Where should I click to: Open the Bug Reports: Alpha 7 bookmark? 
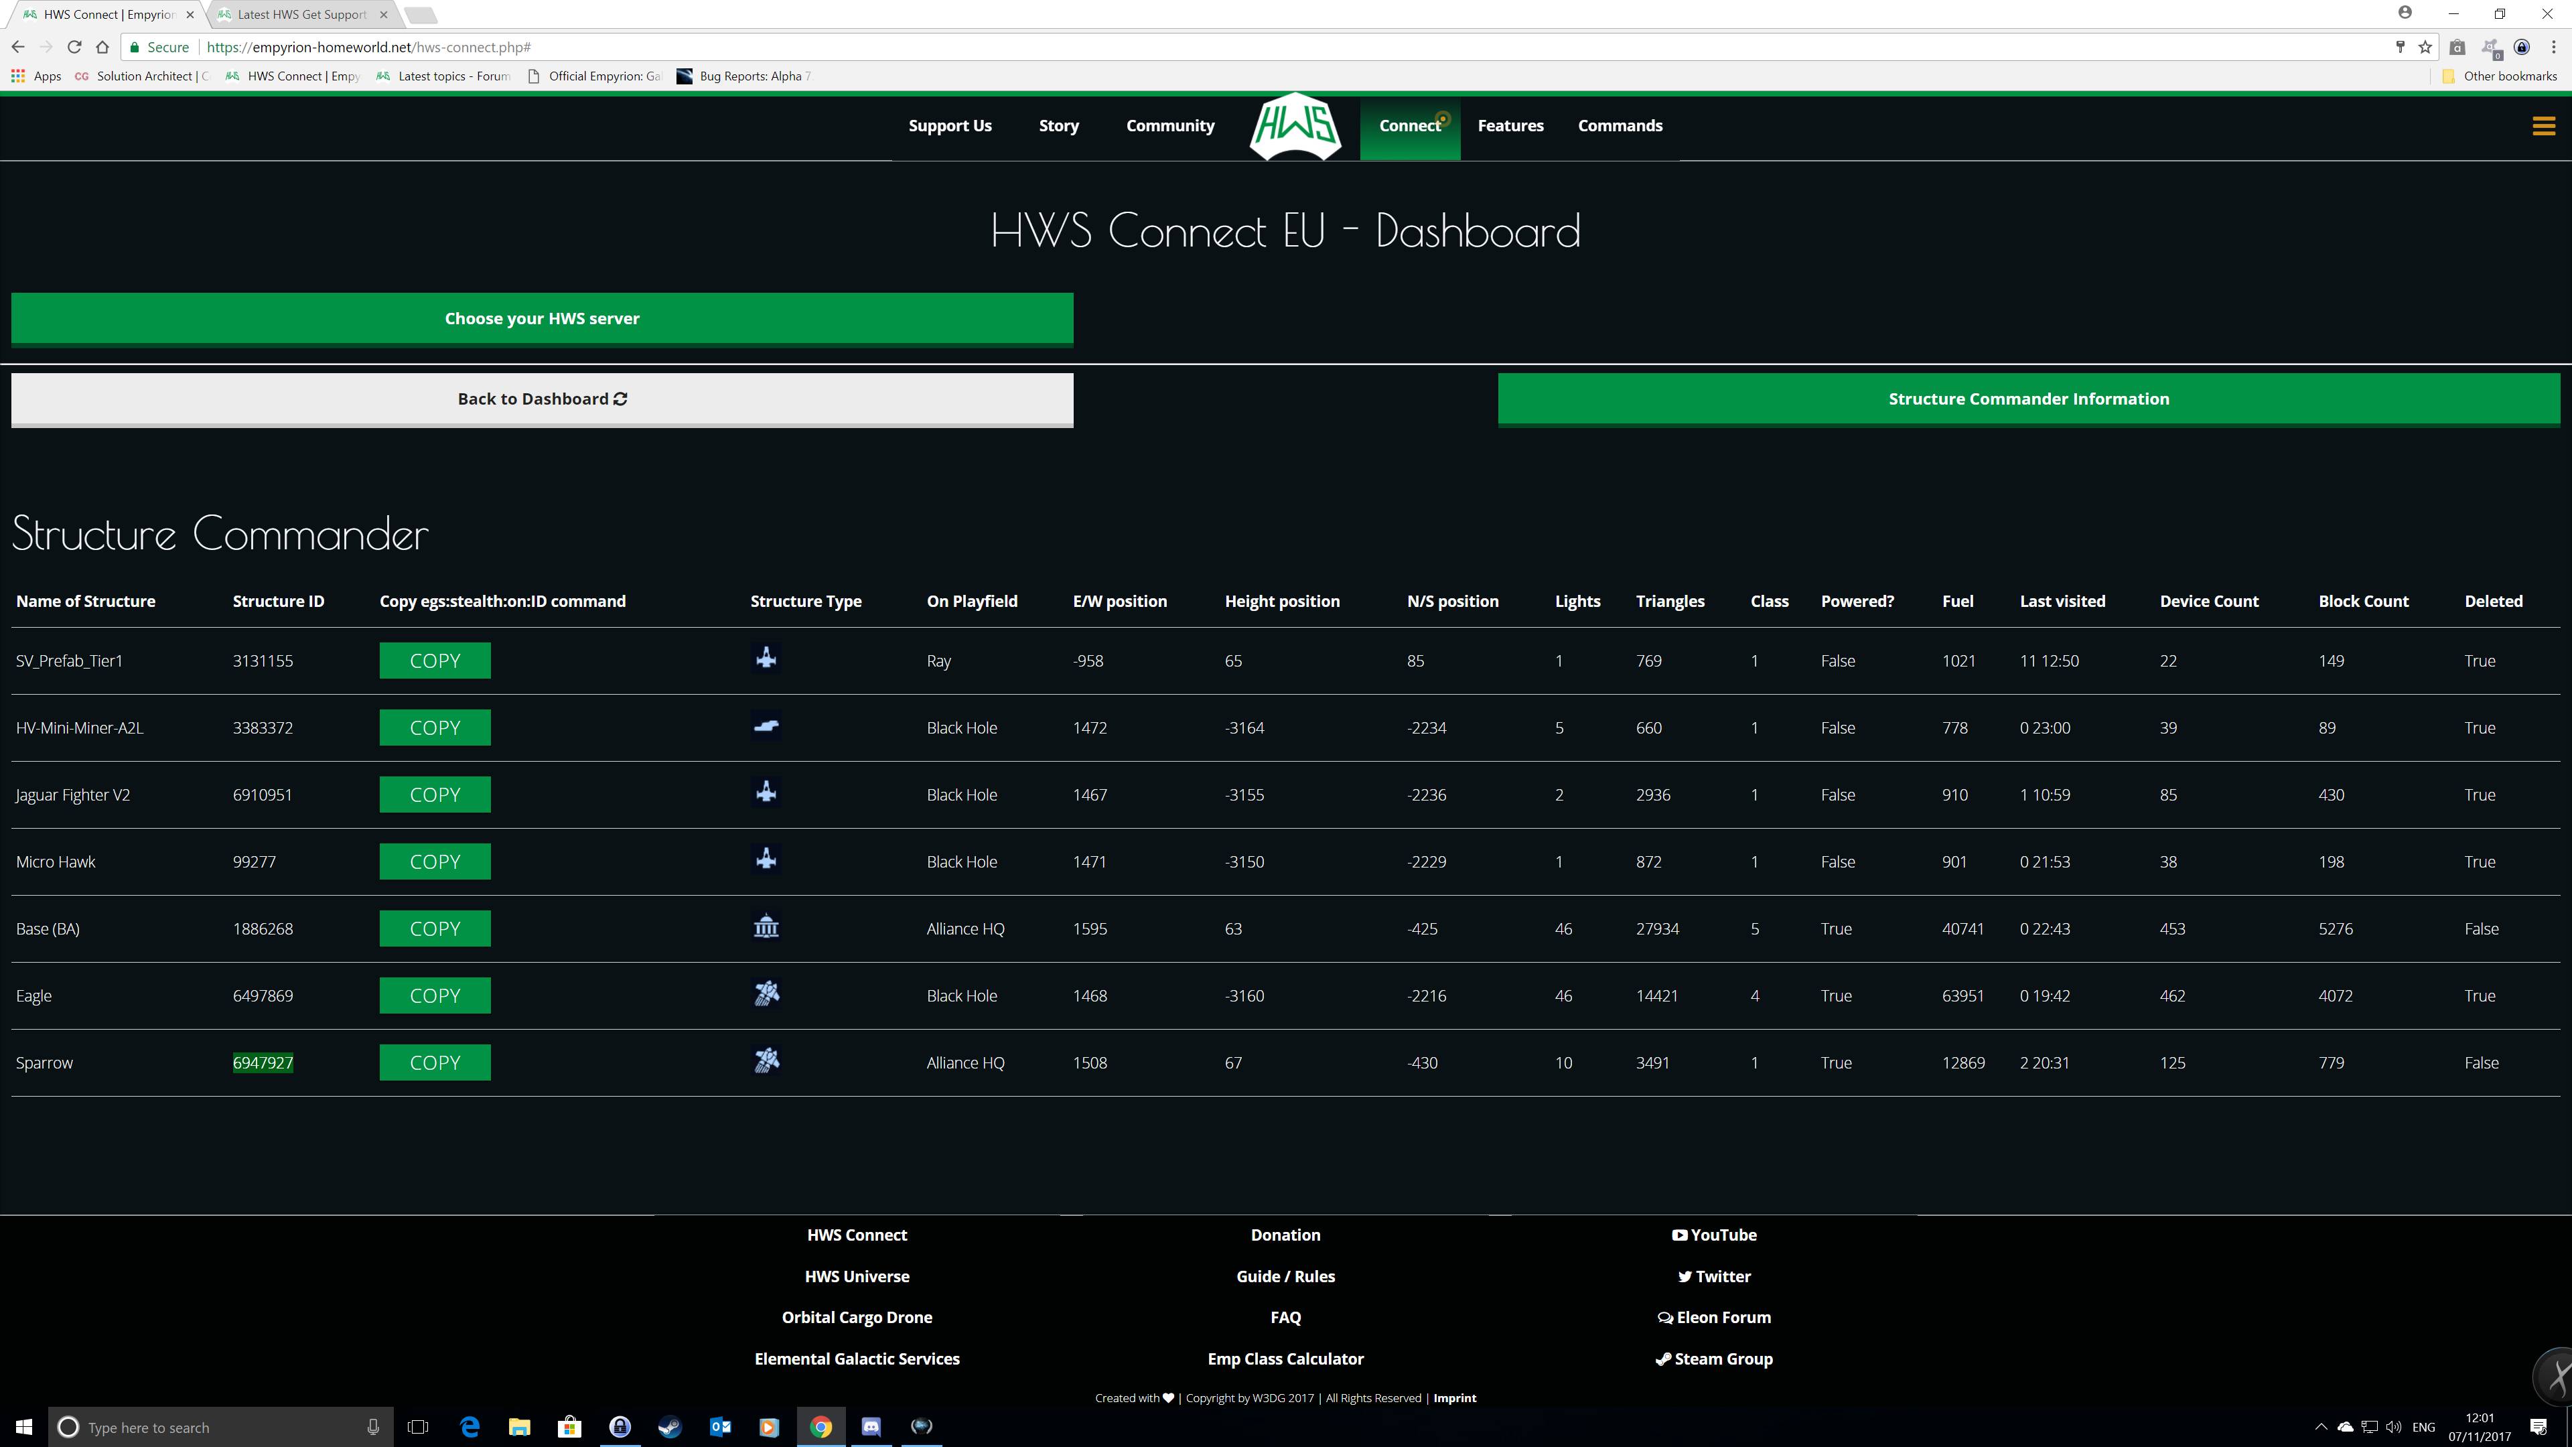744,76
